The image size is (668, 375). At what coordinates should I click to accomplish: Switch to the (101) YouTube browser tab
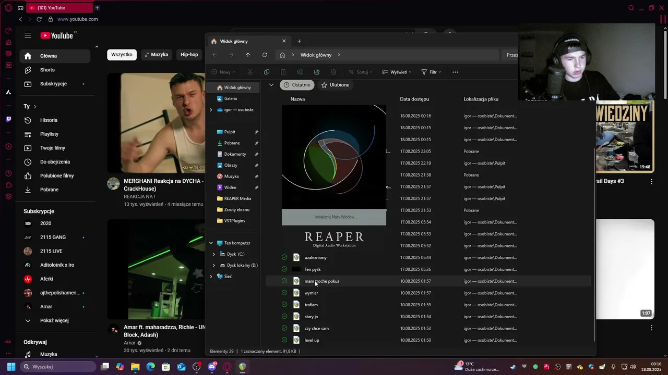tap(58, 8)
